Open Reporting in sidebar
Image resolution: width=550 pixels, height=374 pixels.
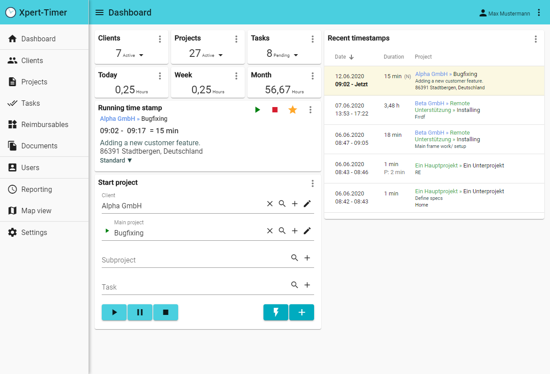point(44,189)
